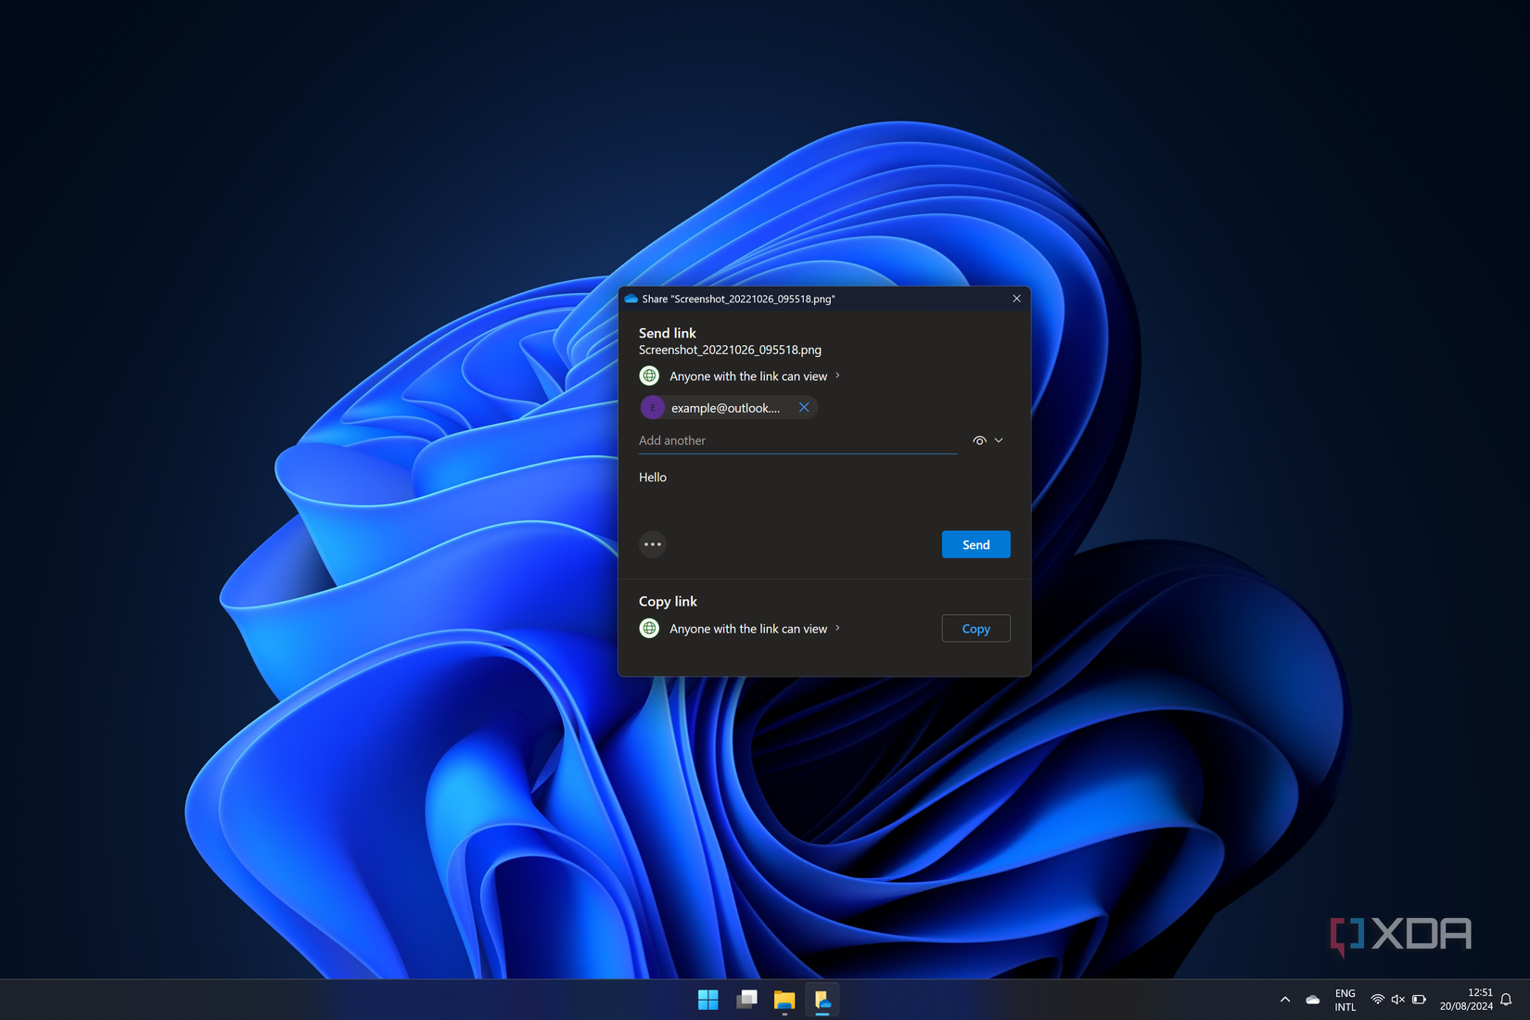This screenshot has width=1530, height=1020.
Task: Open the notifications bell icon
Action: point(1506,1000)
